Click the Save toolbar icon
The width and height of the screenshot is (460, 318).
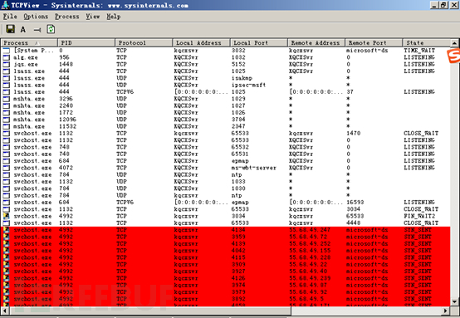tap(11, 29)
